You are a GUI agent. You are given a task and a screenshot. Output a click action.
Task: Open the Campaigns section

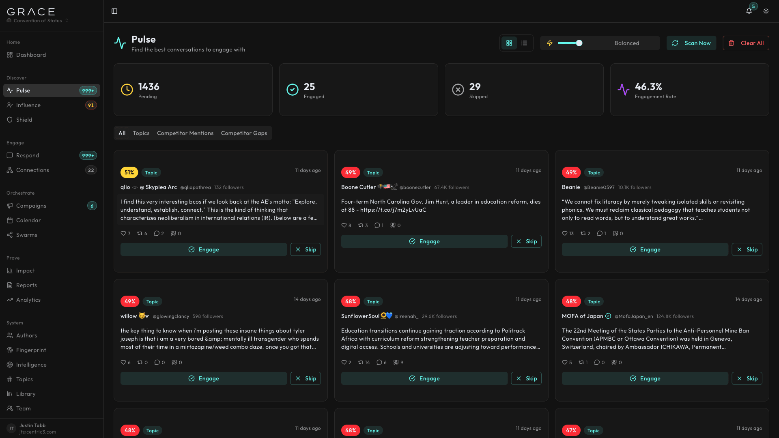tap(31, 206)
